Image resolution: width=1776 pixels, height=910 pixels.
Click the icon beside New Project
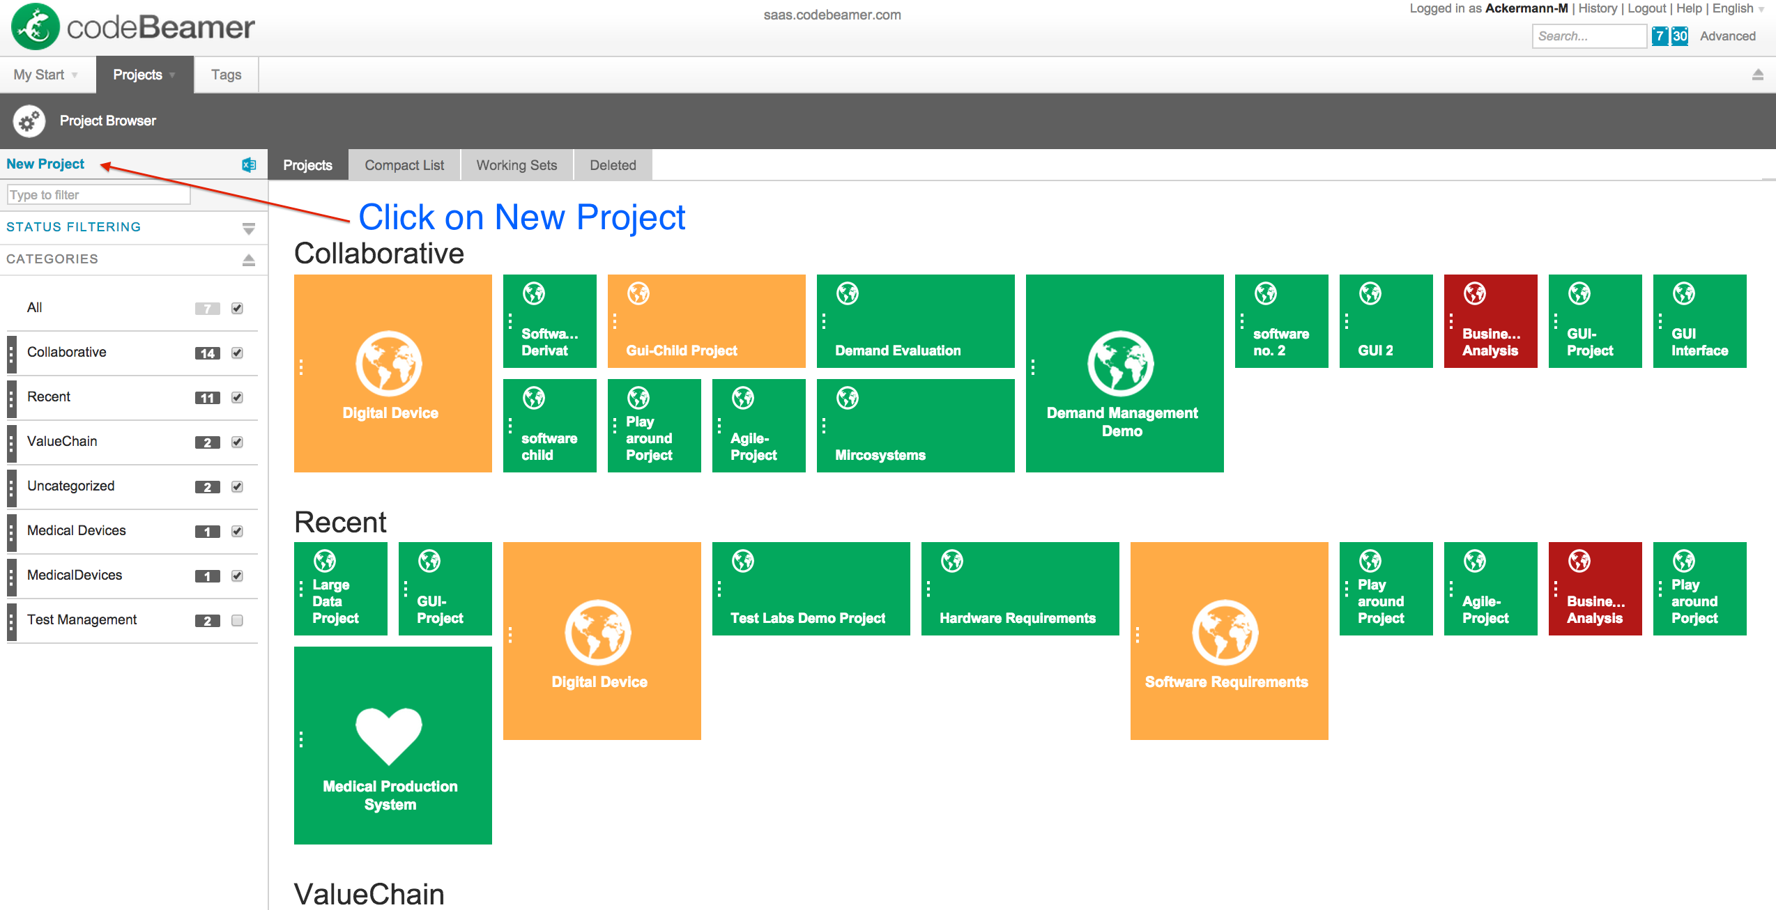(x=249, y=164)
